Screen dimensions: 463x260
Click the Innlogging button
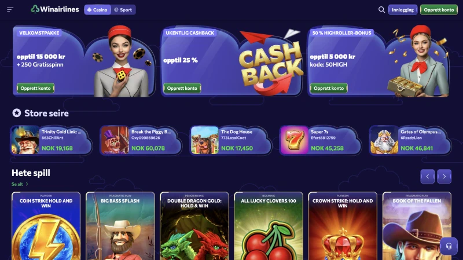403,10
